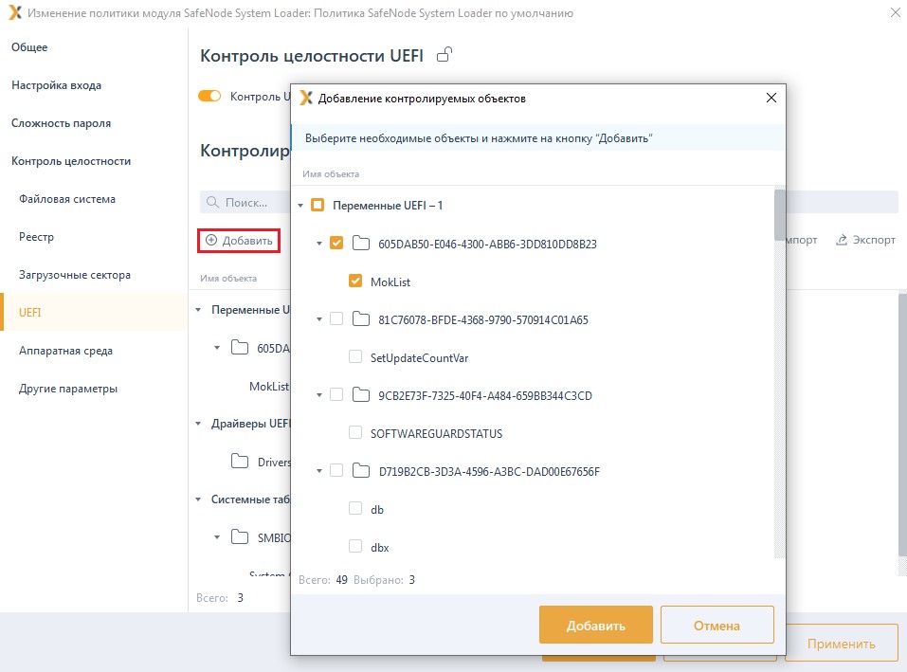The image size is (907, 672).
Task: Collapse the 81C76078-BFDE-4368-9790-570914C01A65 node
Action: coord(319,319)
